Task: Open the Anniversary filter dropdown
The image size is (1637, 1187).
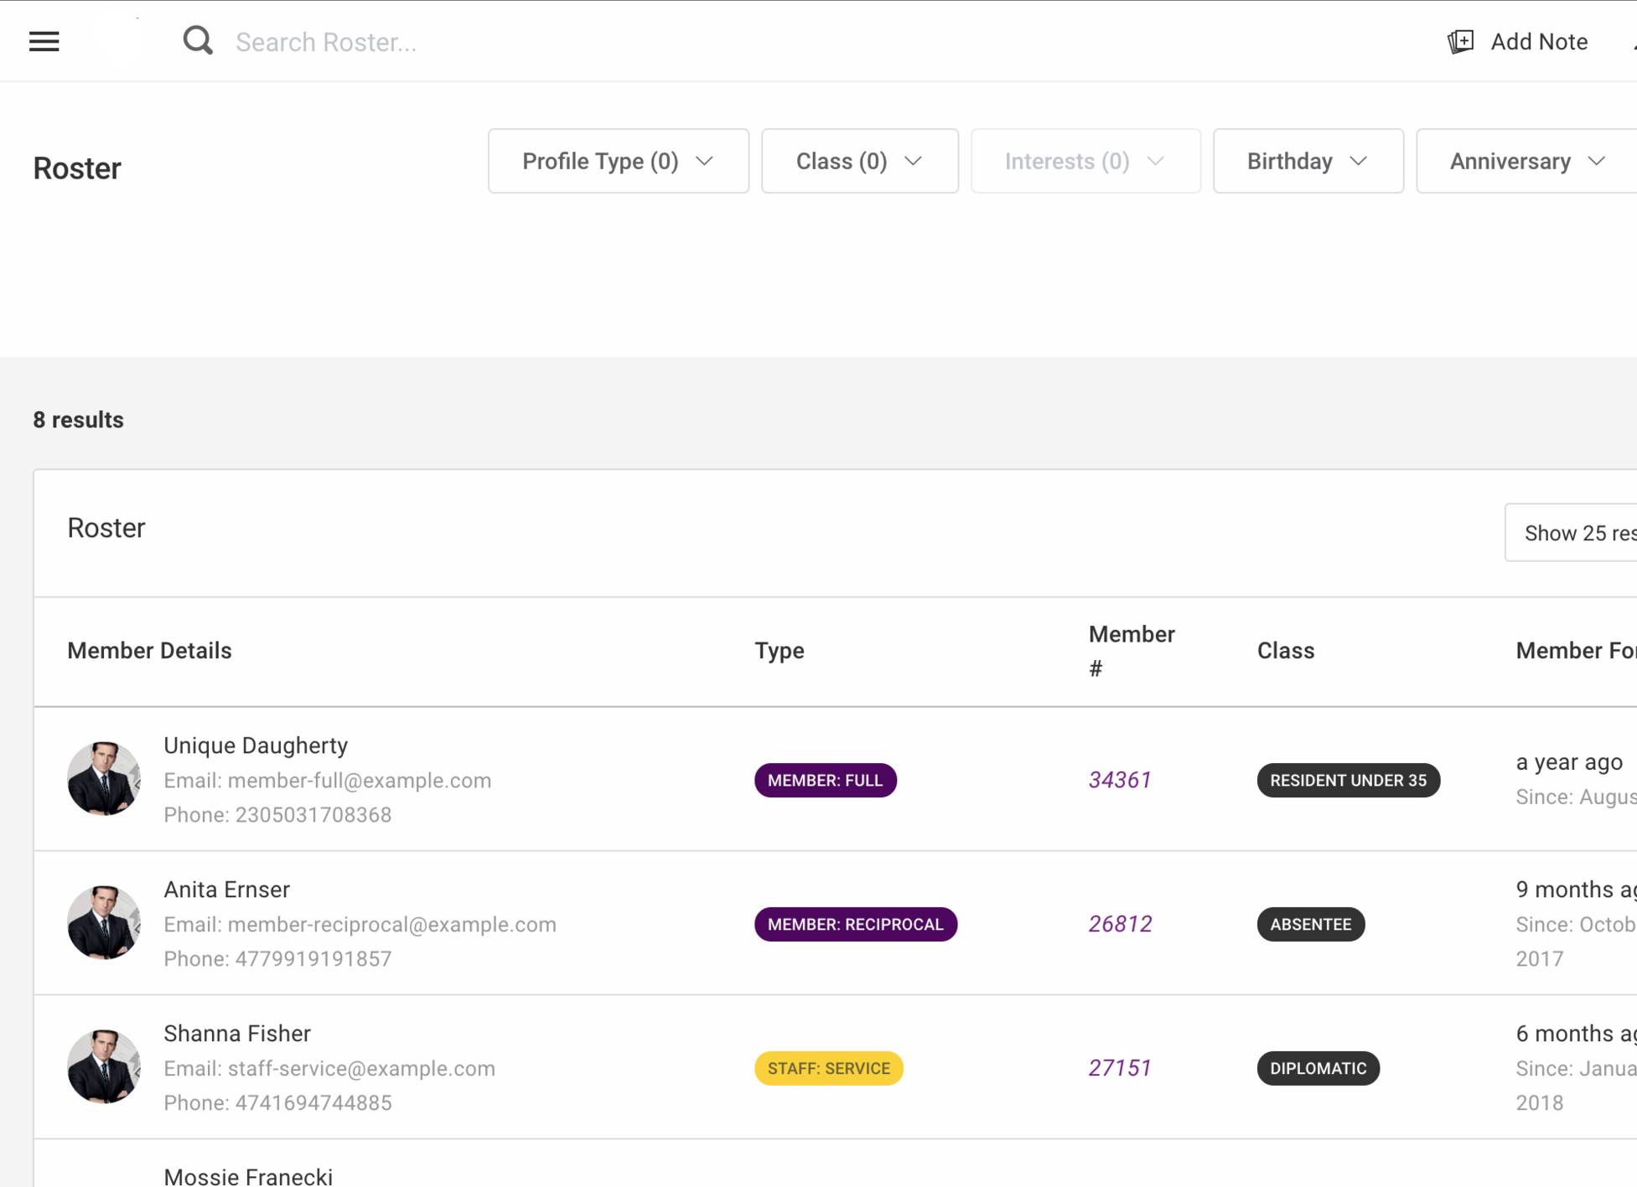Action: click(x=1526, y=161)
